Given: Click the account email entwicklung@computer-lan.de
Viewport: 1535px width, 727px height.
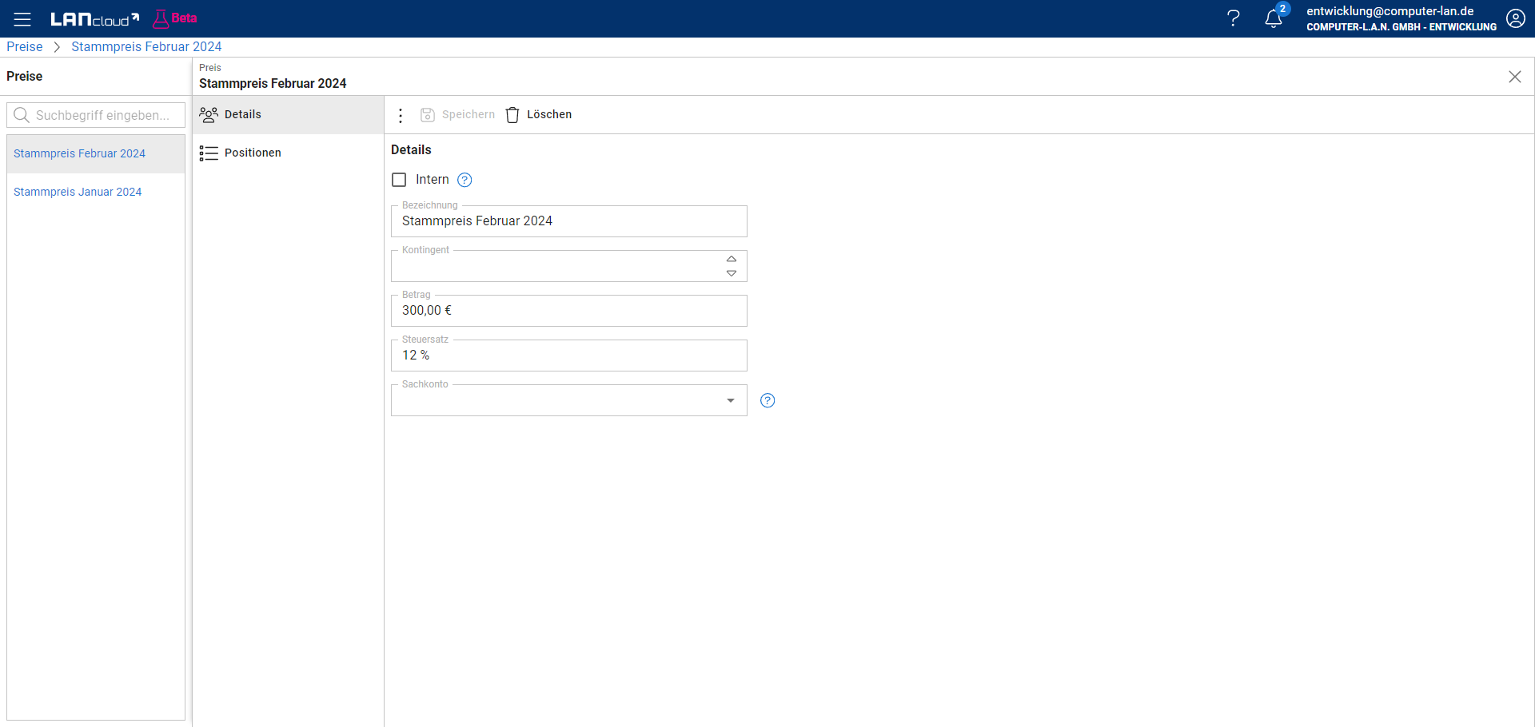Looking at the screenshot, I should click(x=1390, y=11).
